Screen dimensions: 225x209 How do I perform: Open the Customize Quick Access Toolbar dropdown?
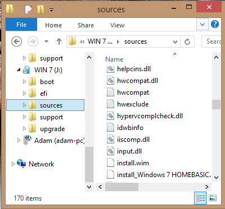[51, 10]
